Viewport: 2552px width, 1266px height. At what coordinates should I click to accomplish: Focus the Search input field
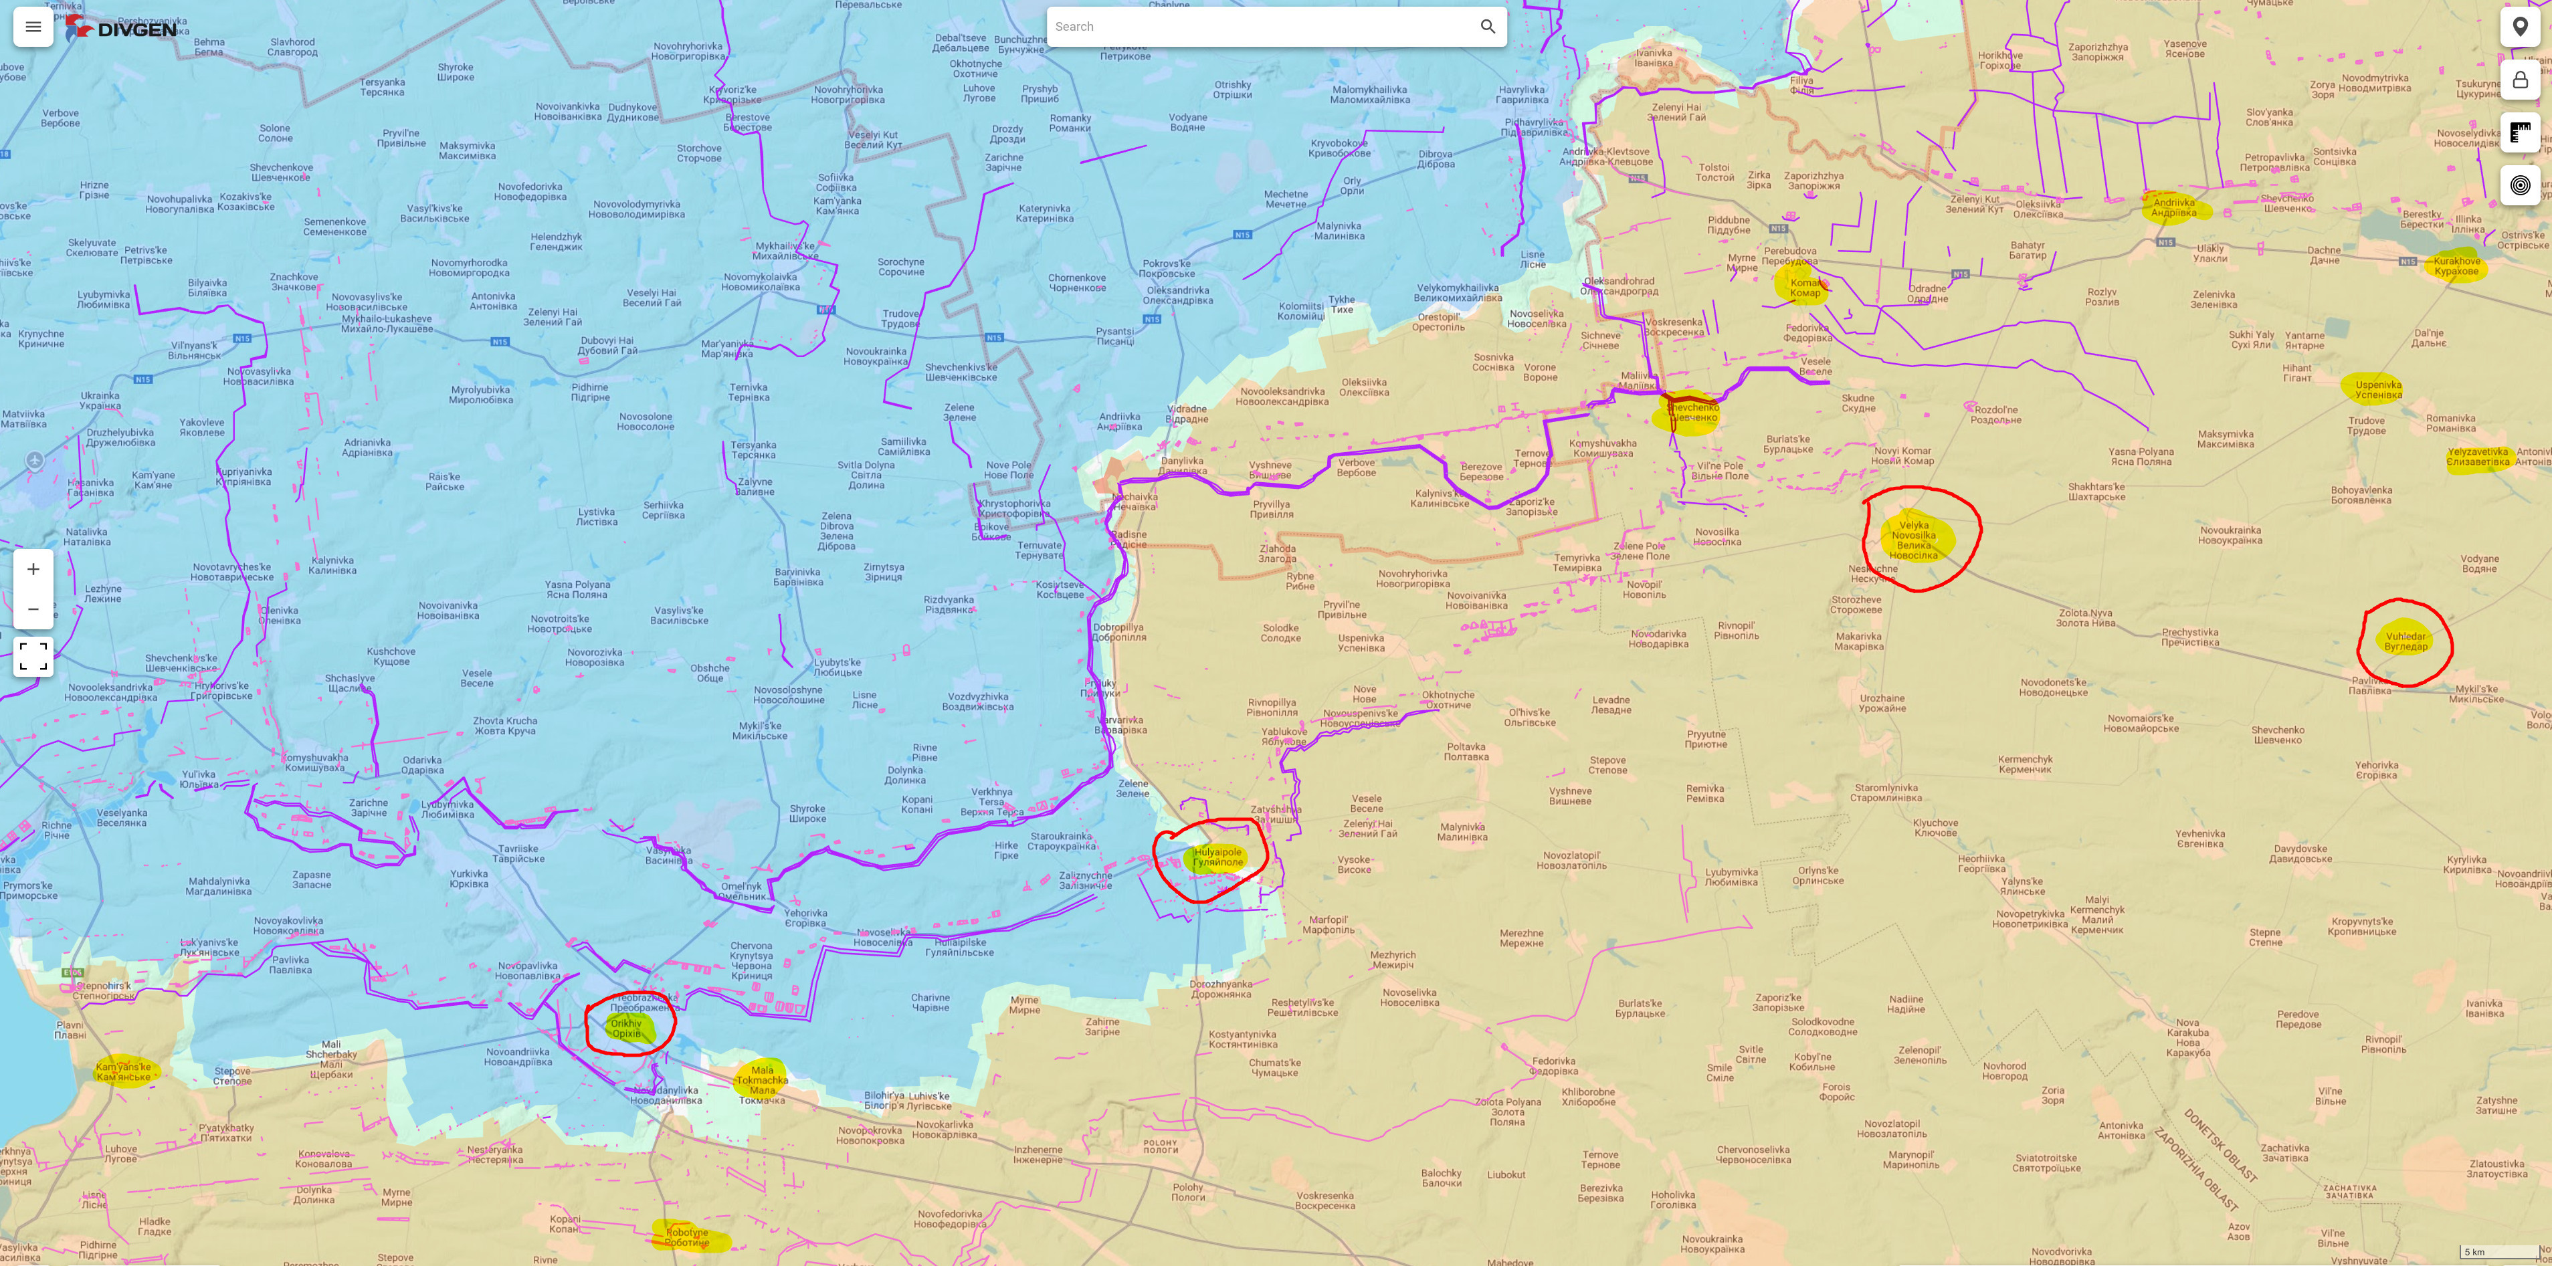pos(1258,27)
